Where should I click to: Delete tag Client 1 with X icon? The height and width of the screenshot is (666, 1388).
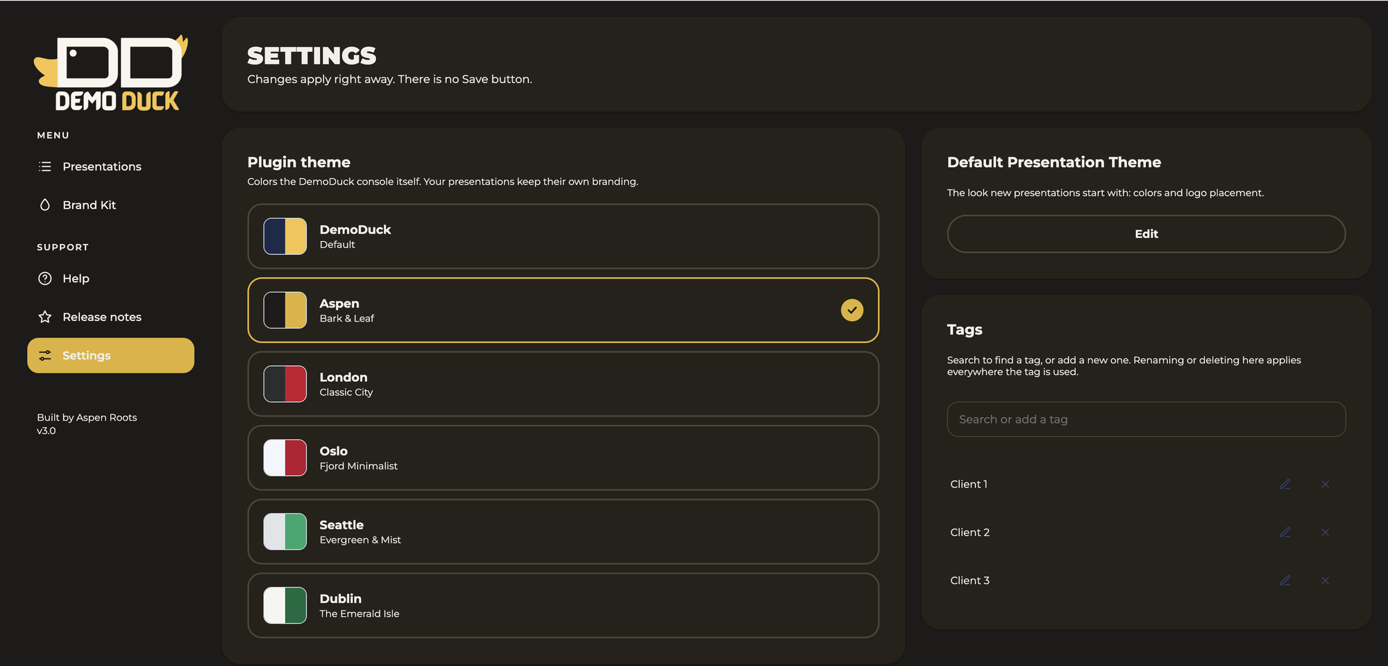[1326, 484]
